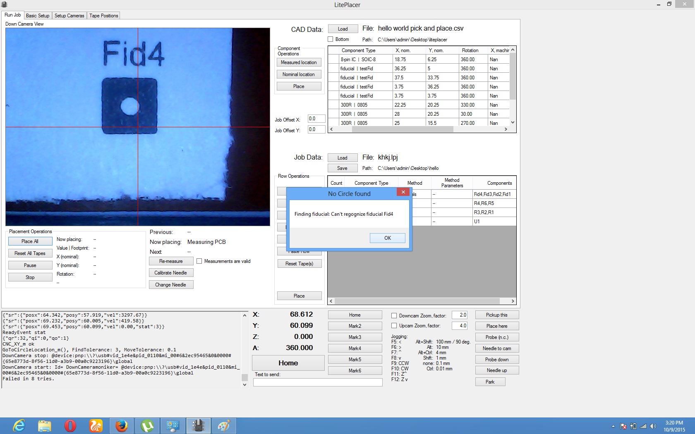The image size is (695, 434).
Task: Open uTorrent from the taskbar
Action: pyautogui.click(x=147, y=425)
